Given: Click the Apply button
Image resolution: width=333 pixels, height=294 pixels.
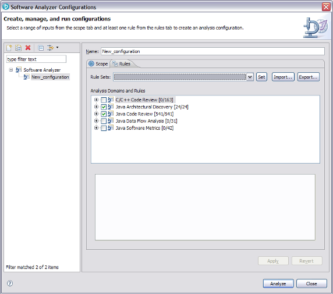Looking at the screenshot, I should (x=273, y=261).
